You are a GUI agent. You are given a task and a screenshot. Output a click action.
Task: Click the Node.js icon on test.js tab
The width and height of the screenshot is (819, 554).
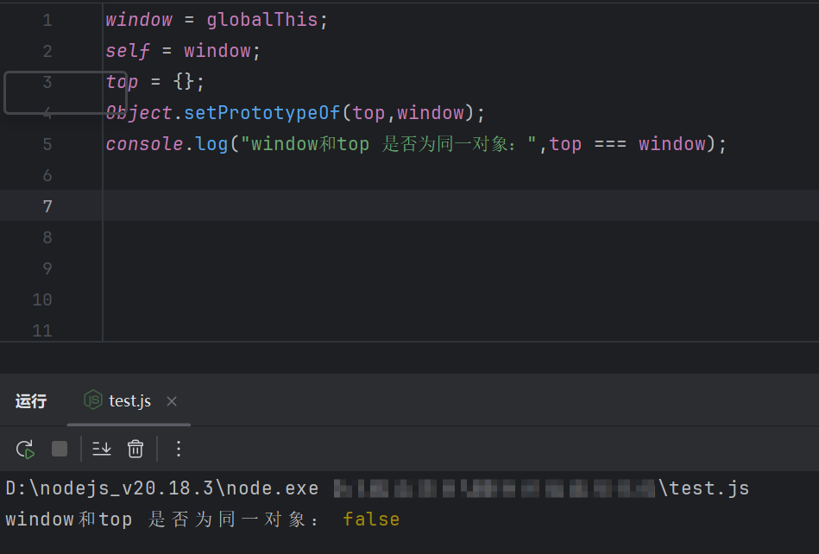pos(92,400)
